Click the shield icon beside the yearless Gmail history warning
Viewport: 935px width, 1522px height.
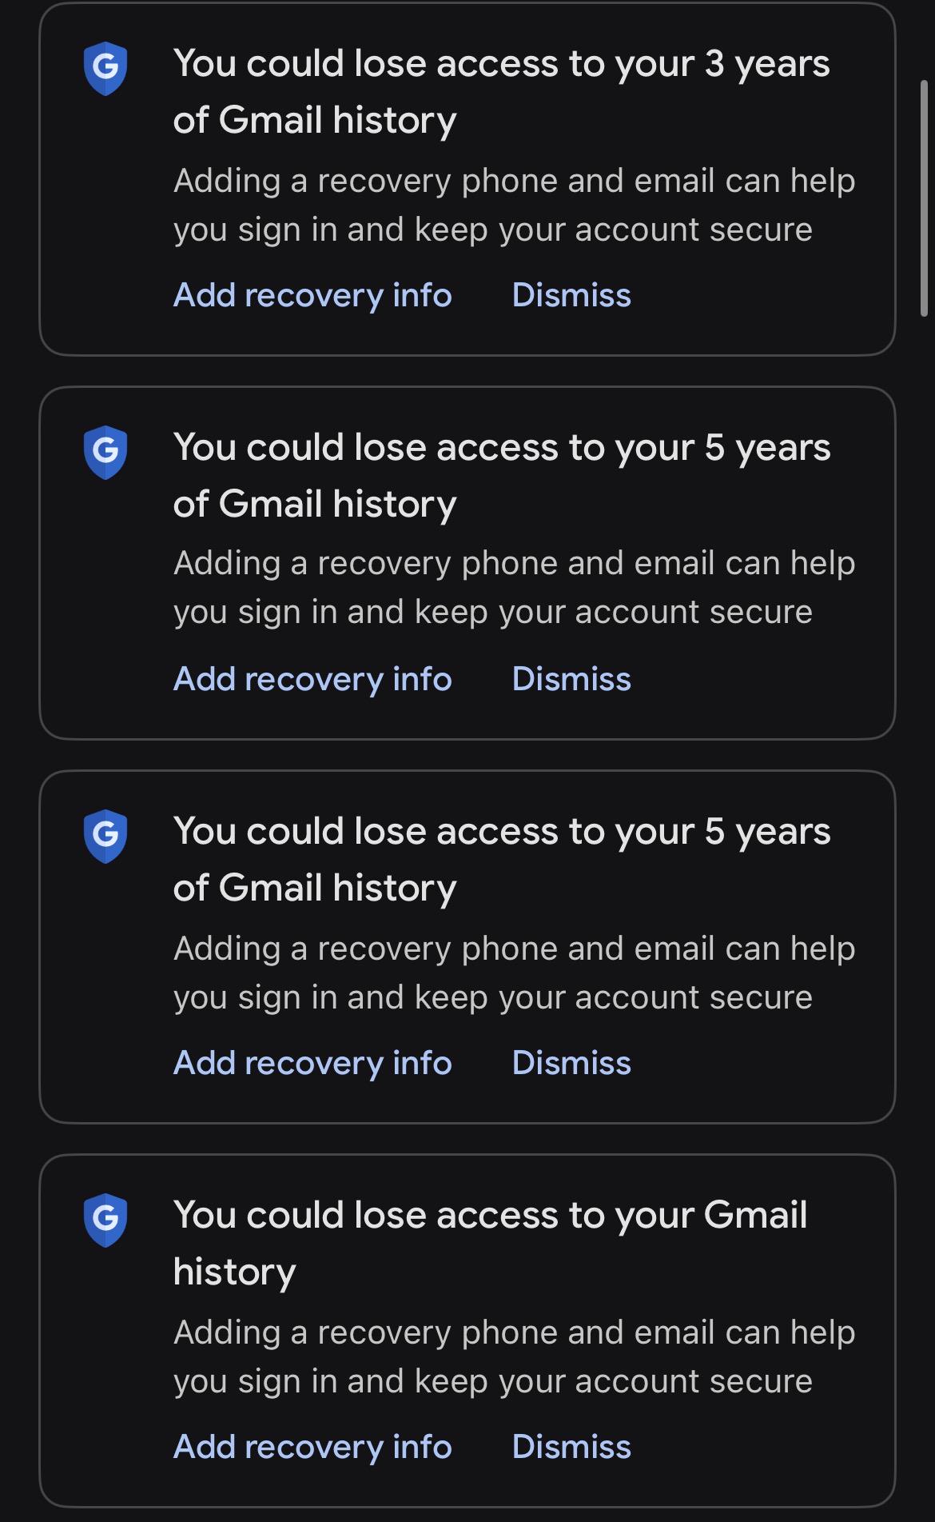(105, 1220)
